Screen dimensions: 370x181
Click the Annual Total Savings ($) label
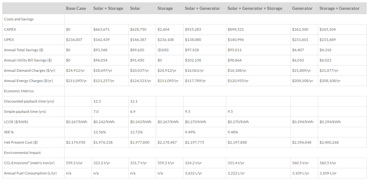24,50
